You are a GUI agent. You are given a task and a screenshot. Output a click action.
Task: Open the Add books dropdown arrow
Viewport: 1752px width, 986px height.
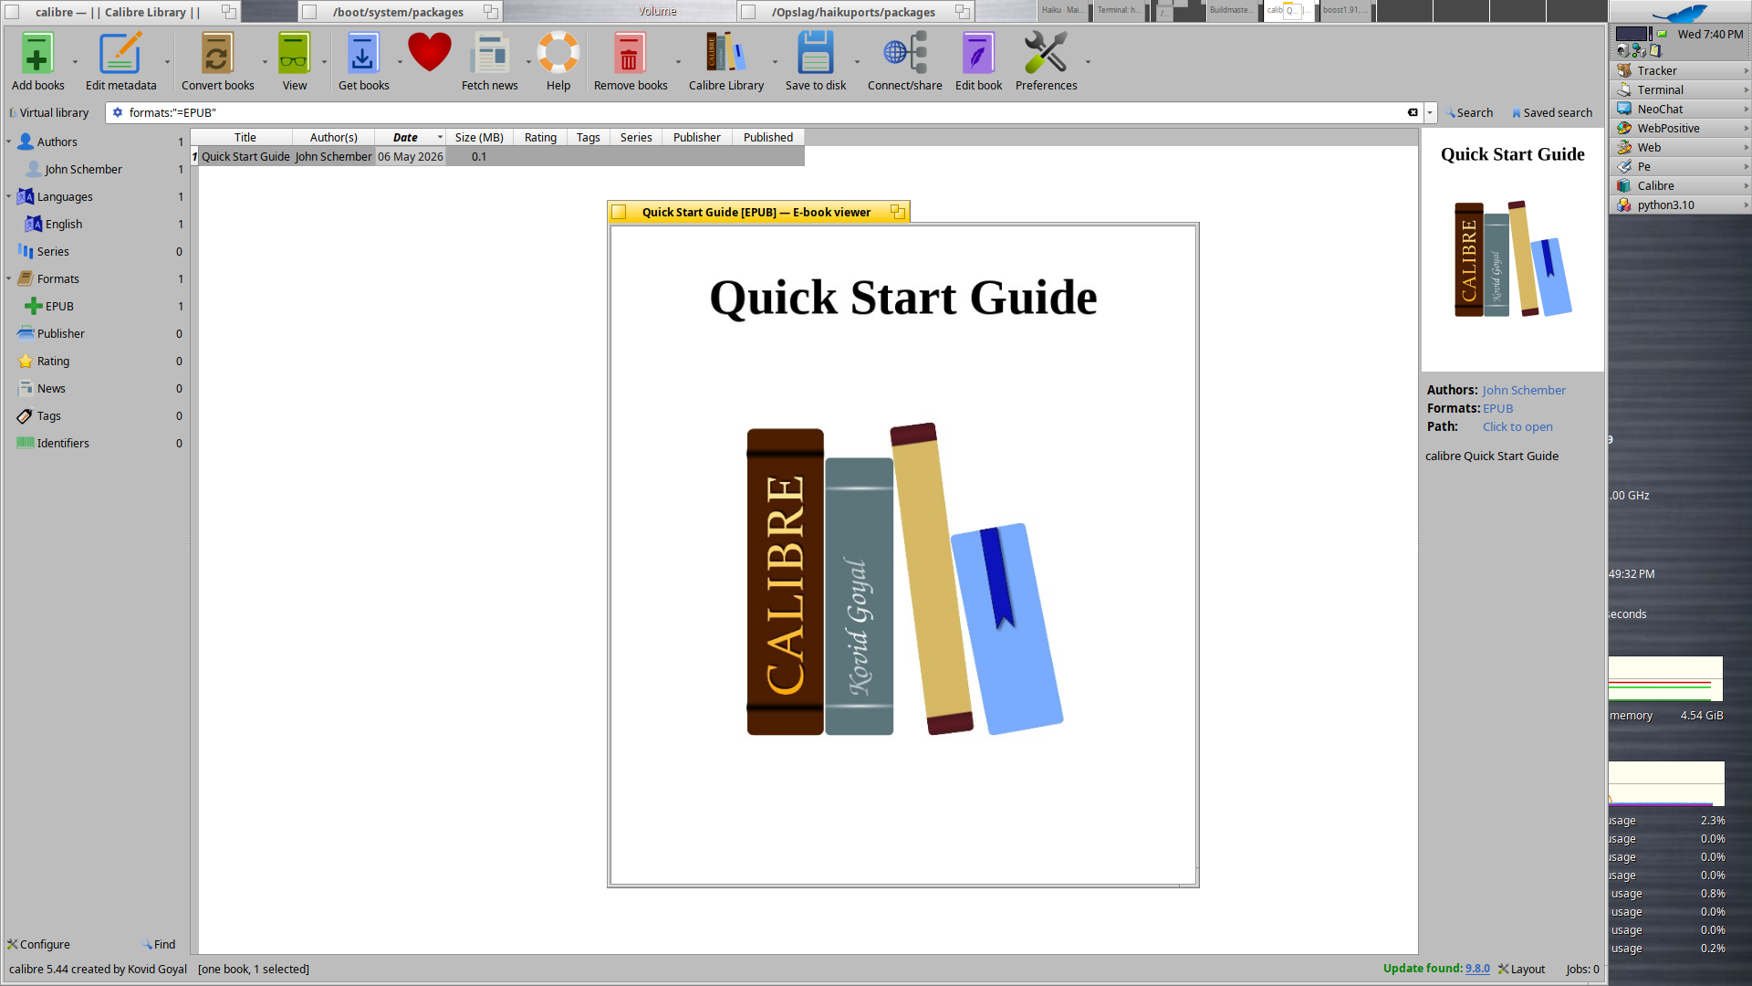point(75,62)
